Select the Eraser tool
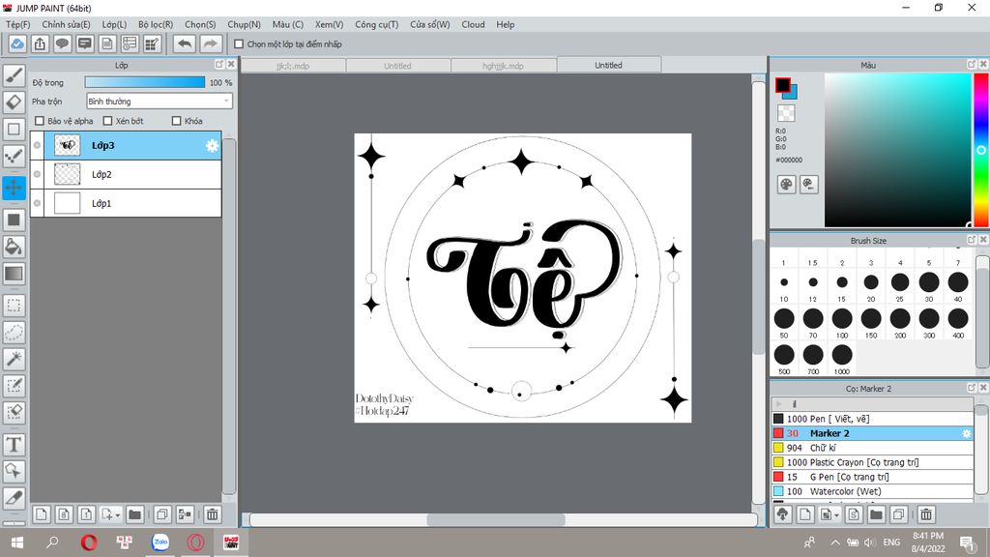Screen dimensions: 990x557 click(14, 102)
